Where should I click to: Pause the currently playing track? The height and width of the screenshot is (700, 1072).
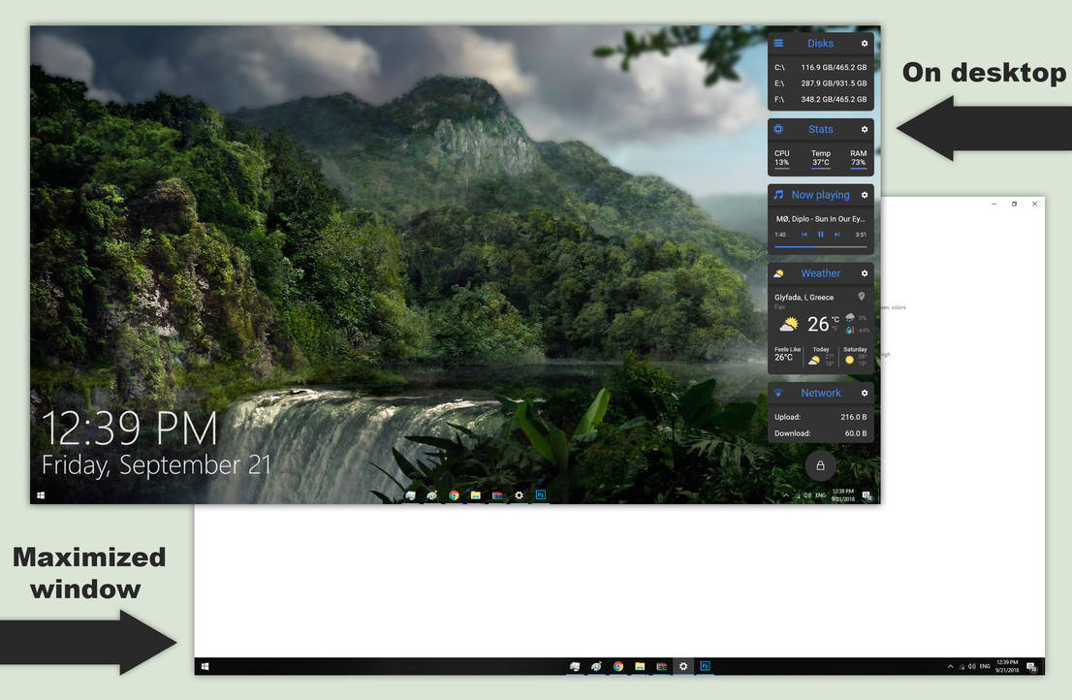point(821,234)
